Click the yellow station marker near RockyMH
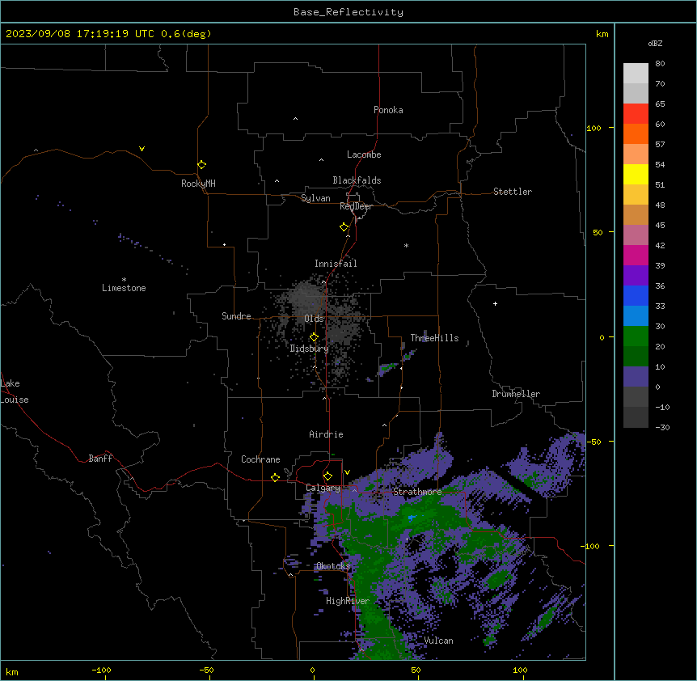697x681 pixels. [x=202, y=165]
